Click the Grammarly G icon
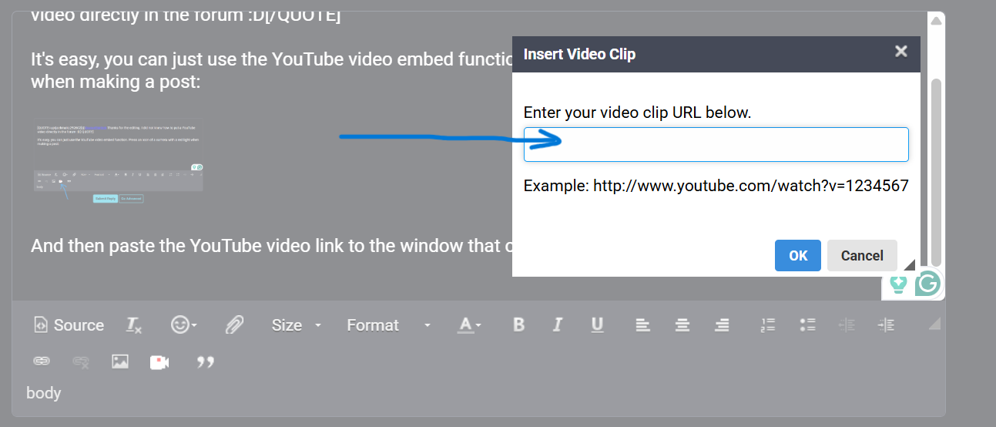 [x=927, y=284]
